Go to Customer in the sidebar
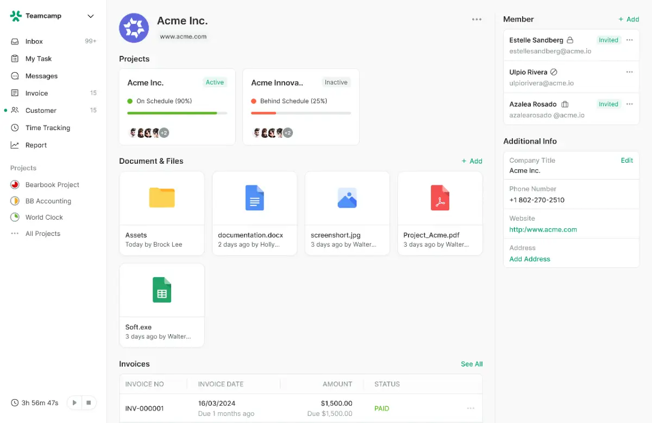This screenshot has height=423, width=652. [41, 111]
